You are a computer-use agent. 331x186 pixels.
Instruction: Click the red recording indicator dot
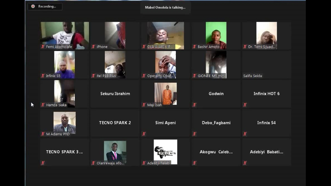(33, 6)
